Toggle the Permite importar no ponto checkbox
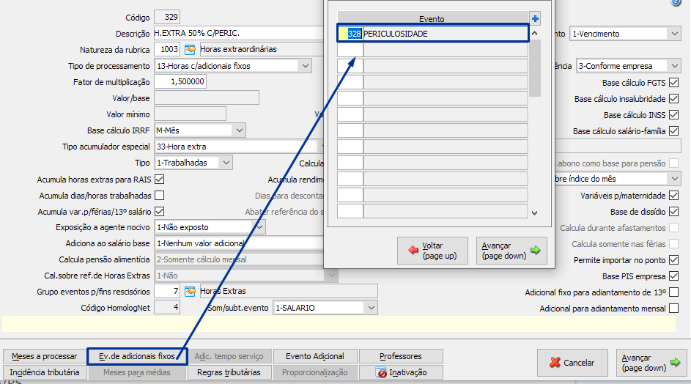The height and width of the screenshot is (384, 691). click(x=674, y=260)
